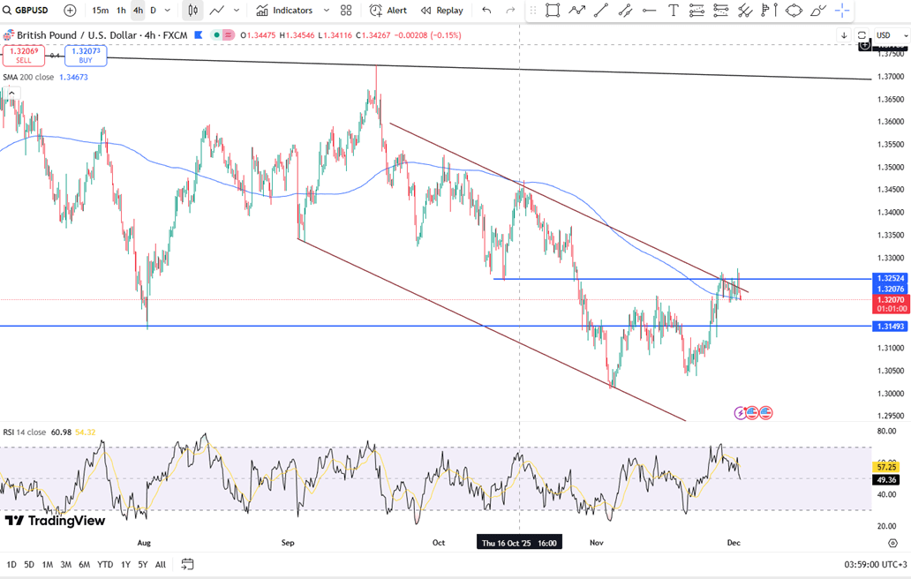Click the undo arrow
This screenshot has height=579, width=911.
(486, 11)
